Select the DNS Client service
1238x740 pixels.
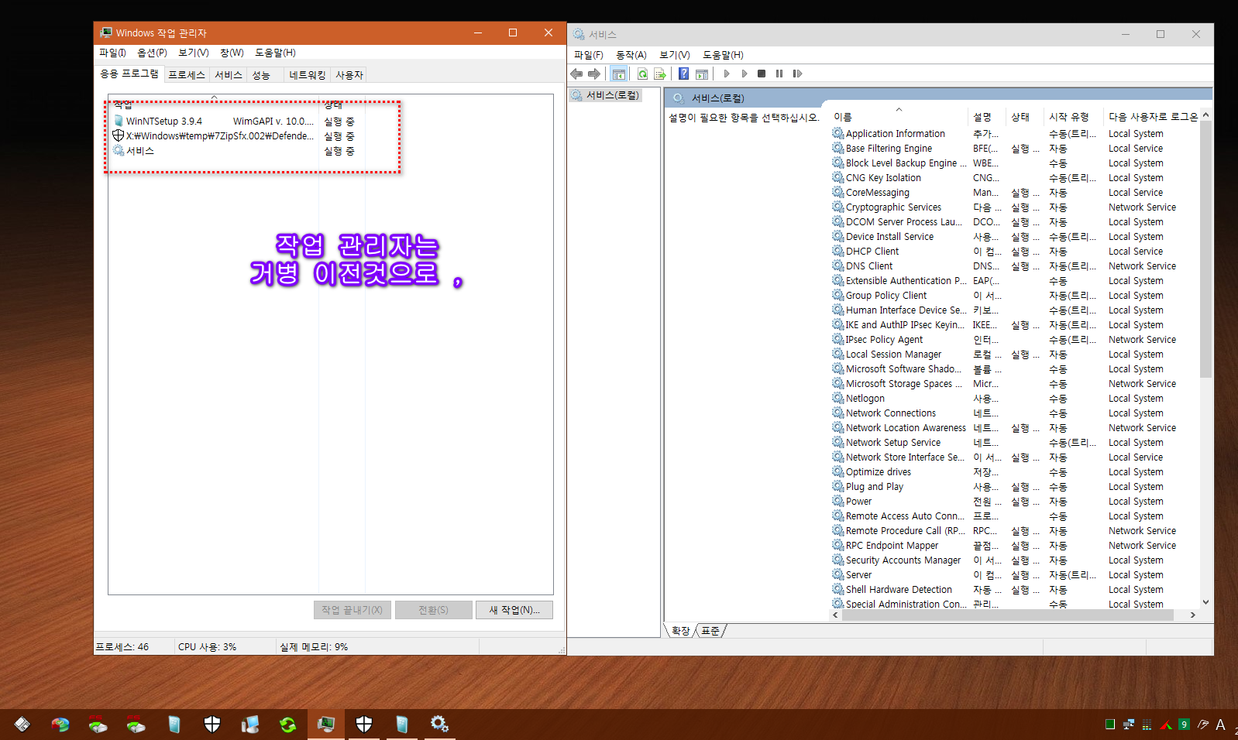pos(1015,266)
